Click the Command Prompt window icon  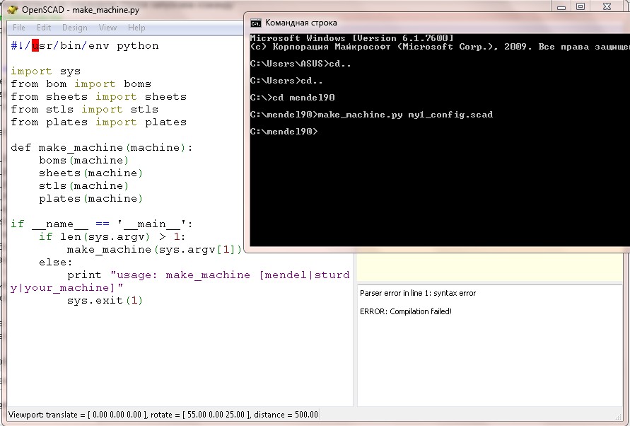pyautogui.click(x=256, y=23)
